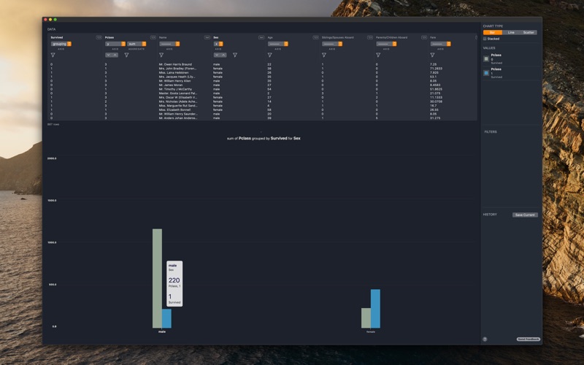Select row 'Mr. William Henry Allen'
This screenshot has width=584, height=365.
(262, 81)
